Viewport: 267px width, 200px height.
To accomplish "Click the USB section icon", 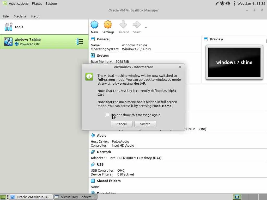I will tap(93, 164).
